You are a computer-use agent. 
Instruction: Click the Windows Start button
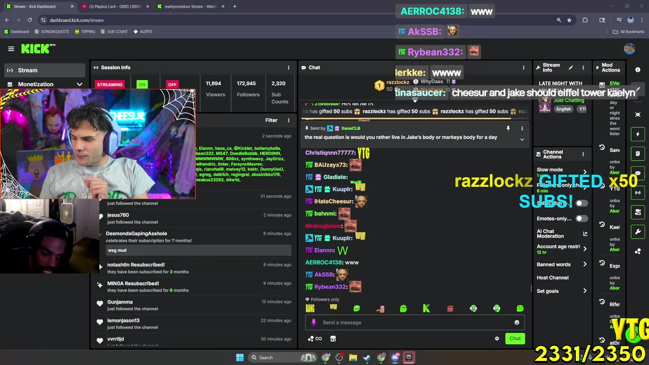pos(240,357)
